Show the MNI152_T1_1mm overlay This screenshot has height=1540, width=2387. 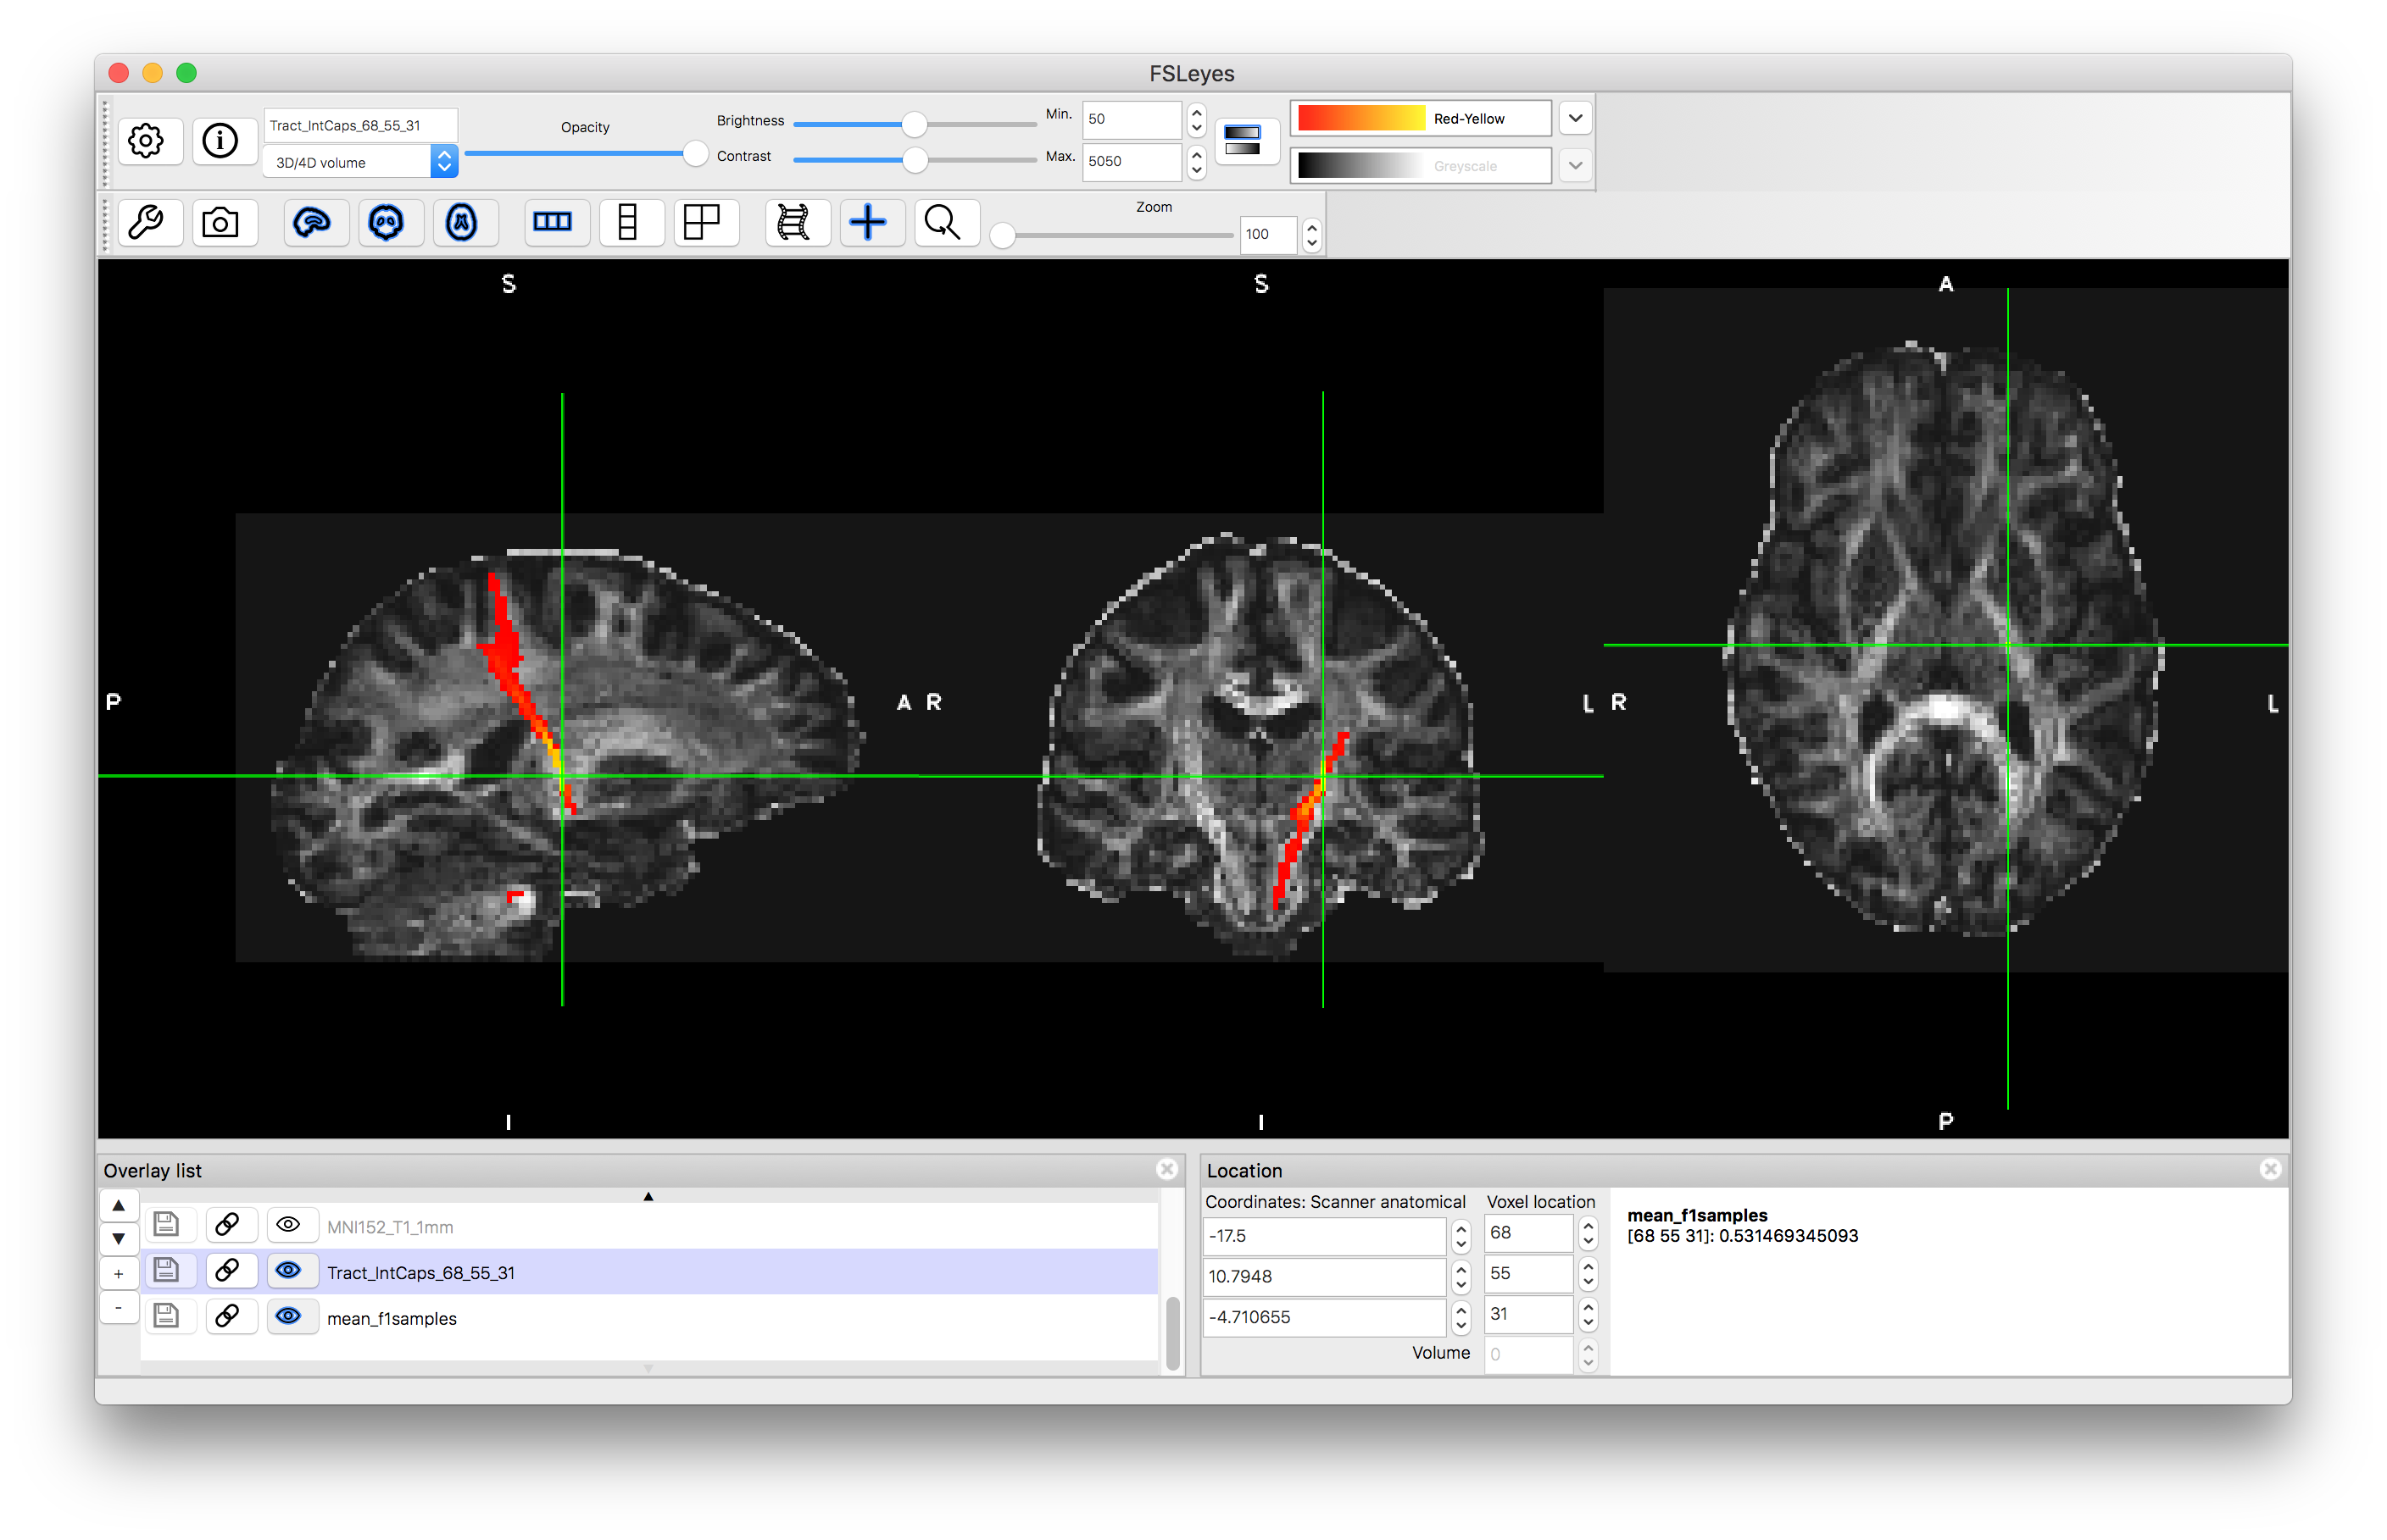288,1225
